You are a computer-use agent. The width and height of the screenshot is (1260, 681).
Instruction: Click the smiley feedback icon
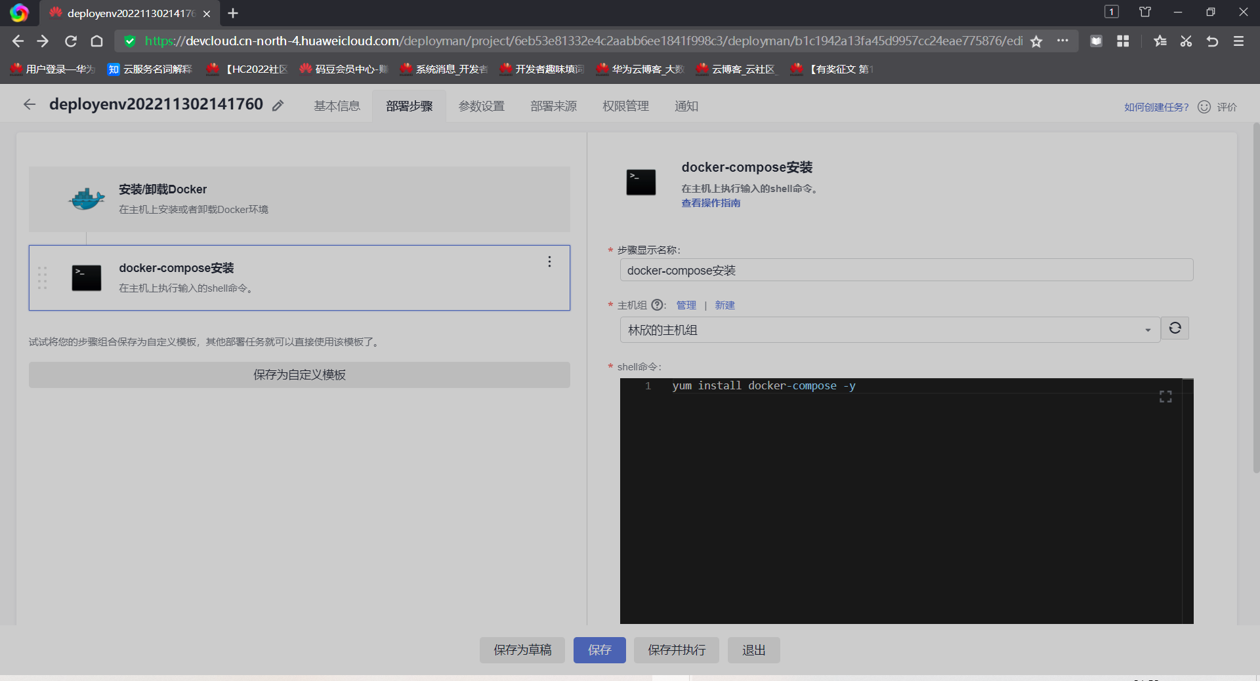1204,107
